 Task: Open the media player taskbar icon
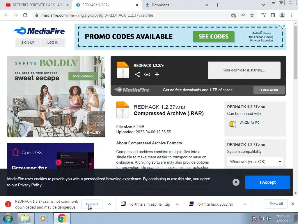click(43, 218)
